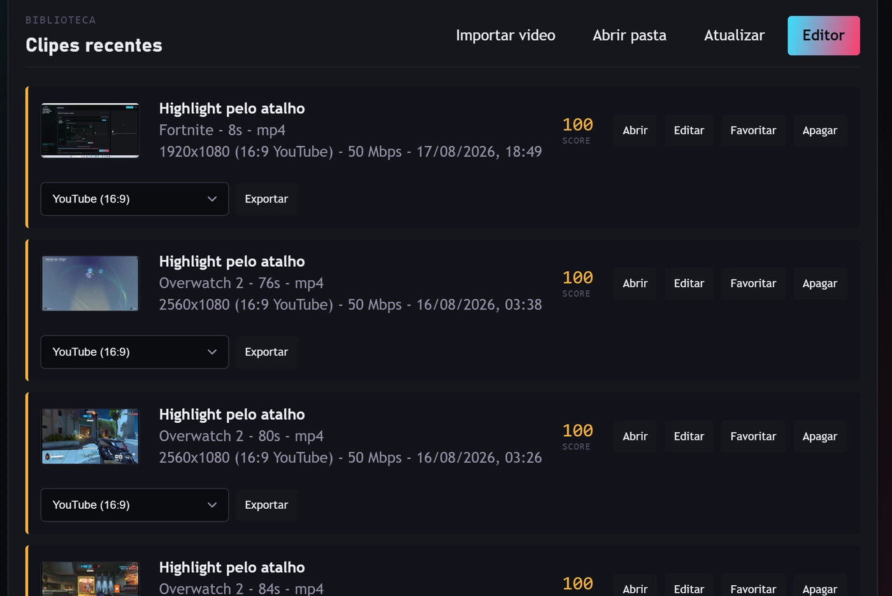Delete the Fortnite clip with Apagar
Screen dimensions: 892x596
(x=819, y=131)
